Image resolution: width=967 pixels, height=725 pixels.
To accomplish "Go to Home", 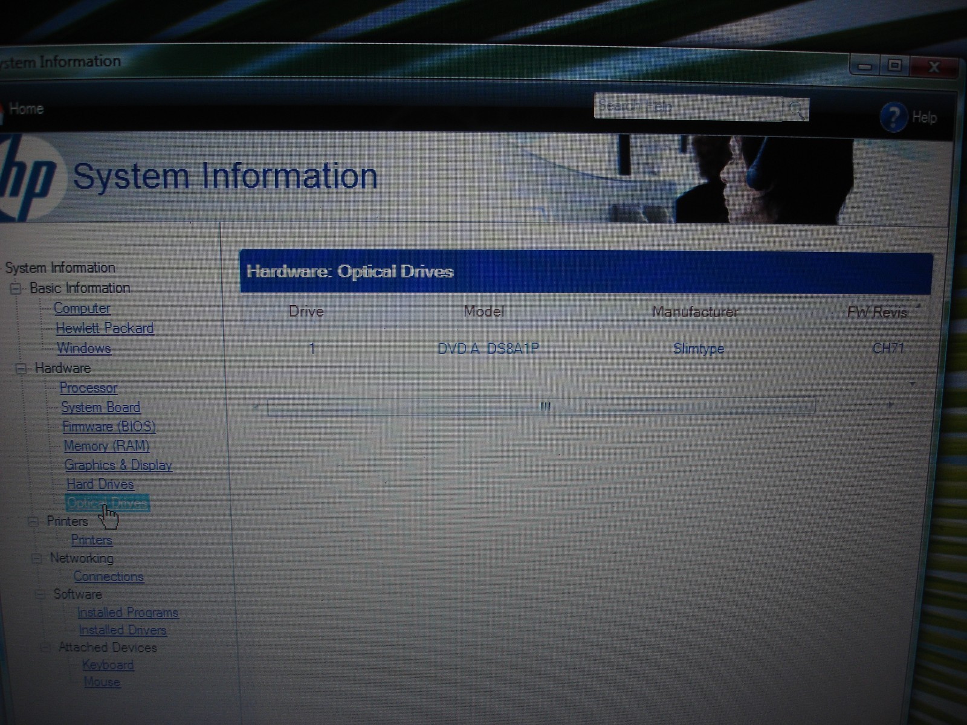I will point(26,109).
